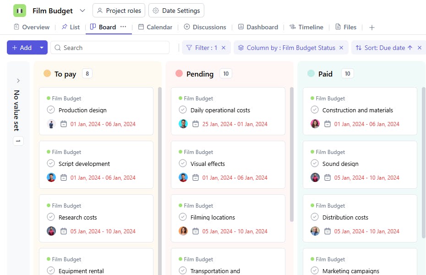Click assignee avatar on Sound design card

coord(315,177)
